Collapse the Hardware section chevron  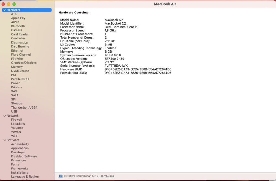pos(5,10)
